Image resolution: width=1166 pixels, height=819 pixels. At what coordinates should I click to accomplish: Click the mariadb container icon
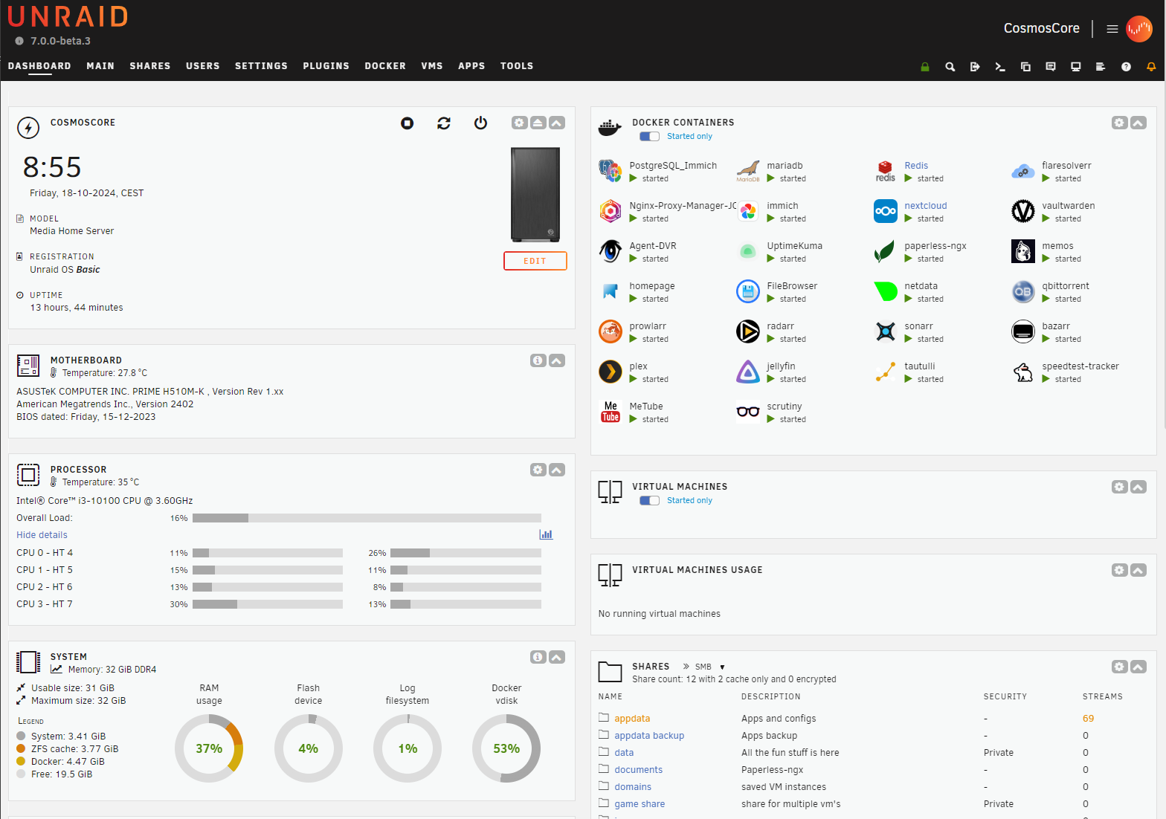click(x=748, y=171)
